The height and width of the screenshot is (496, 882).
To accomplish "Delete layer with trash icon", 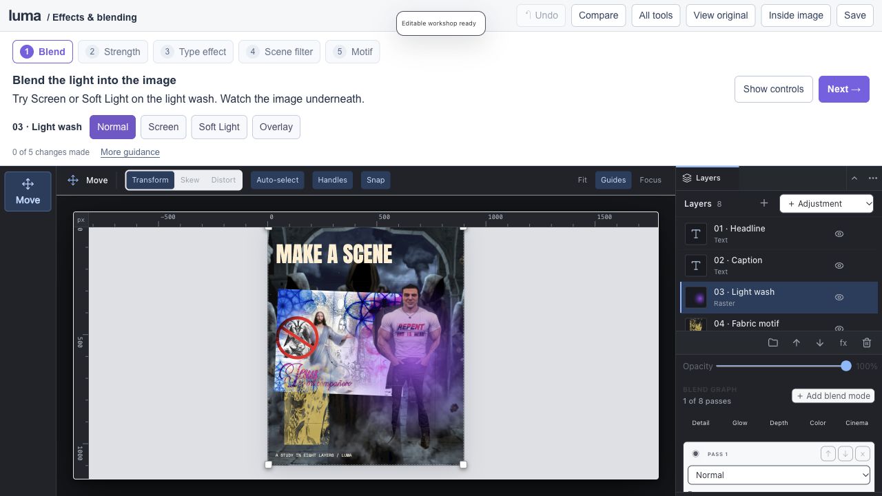I will (x=867, y=342).
